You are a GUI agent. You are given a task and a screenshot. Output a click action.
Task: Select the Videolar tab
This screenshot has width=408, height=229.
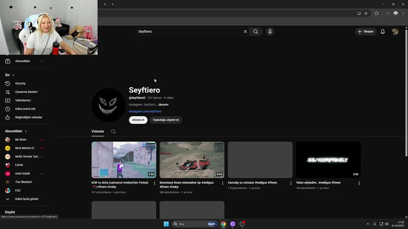tap(98, 131)
